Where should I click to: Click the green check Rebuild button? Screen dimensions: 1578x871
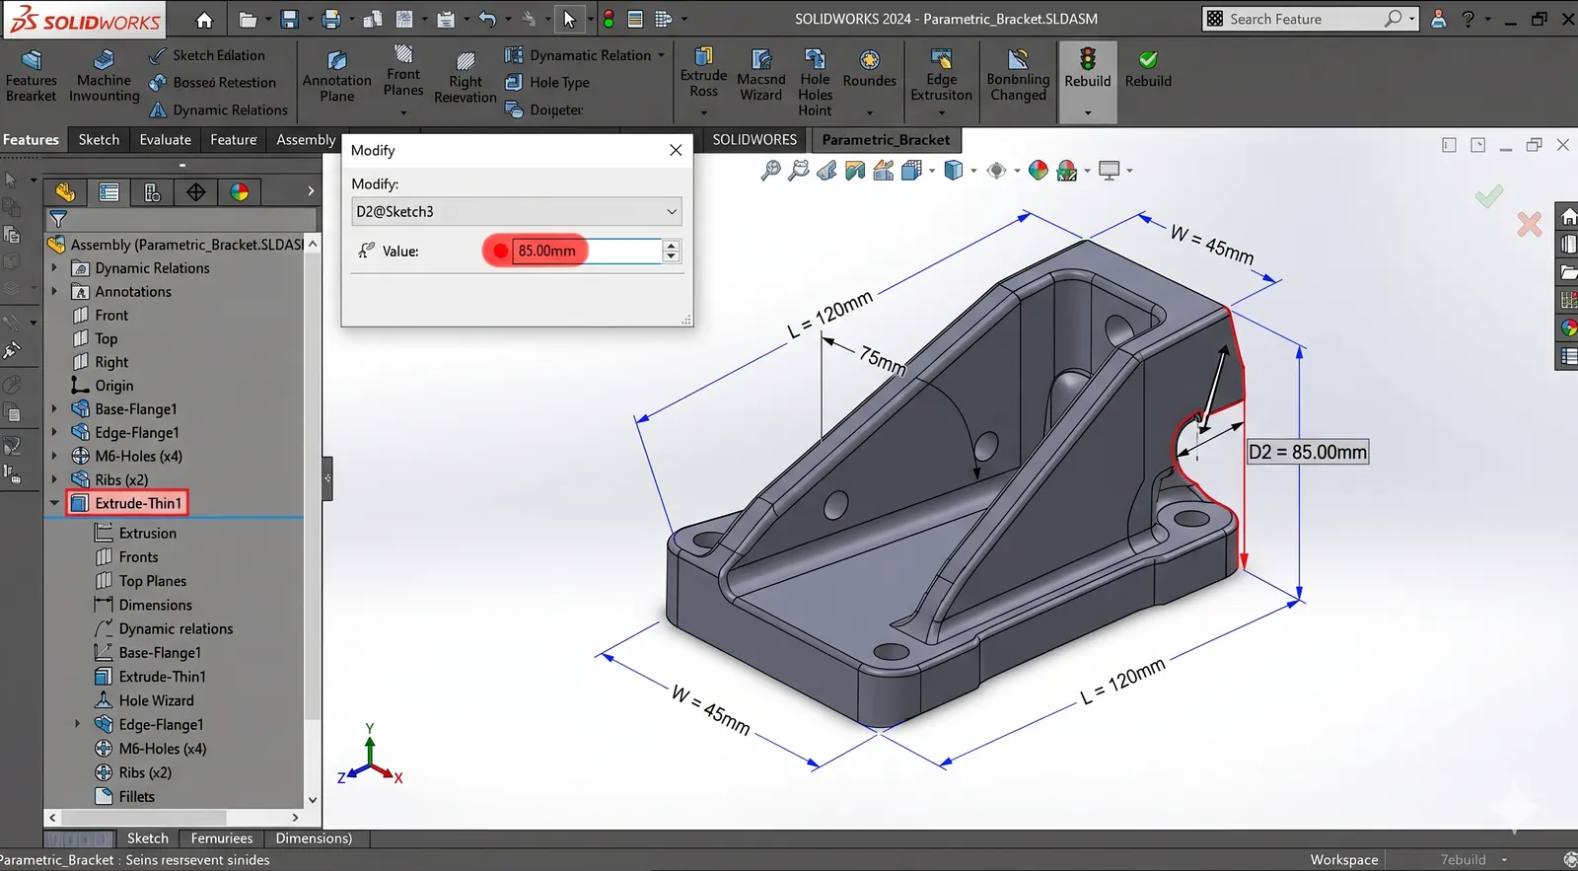[x=1148, y=69]
